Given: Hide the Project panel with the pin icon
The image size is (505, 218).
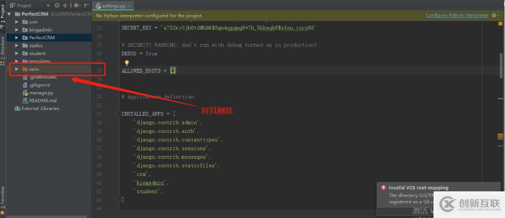Looking at the screenshot, I should click(x=87, y=5).
